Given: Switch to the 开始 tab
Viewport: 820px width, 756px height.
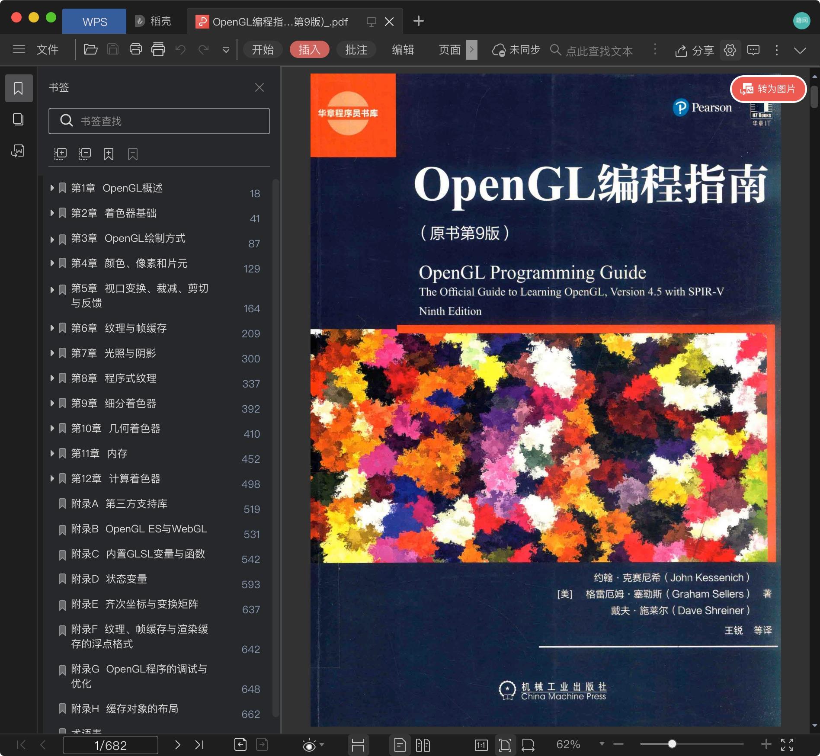Looking at the screenshot, I should click(x=263, y=50).
